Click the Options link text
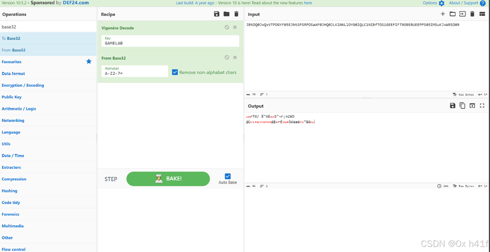Viewport: 490px width, 252px height. pos(430,3)
